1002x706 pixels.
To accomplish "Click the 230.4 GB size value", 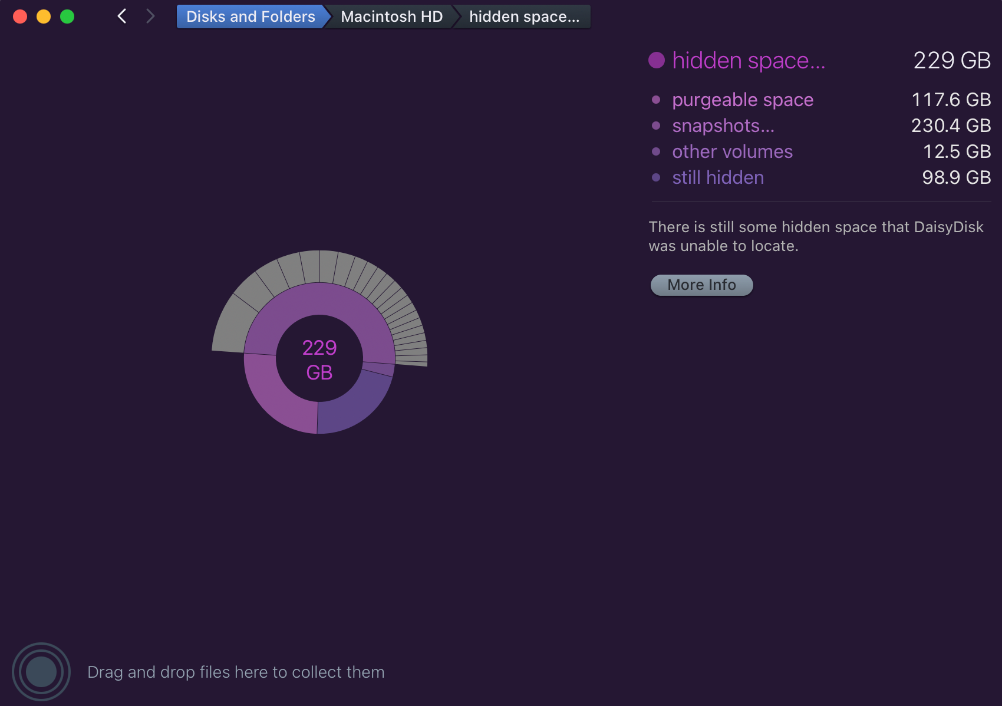I will click(x=951, y=126).
